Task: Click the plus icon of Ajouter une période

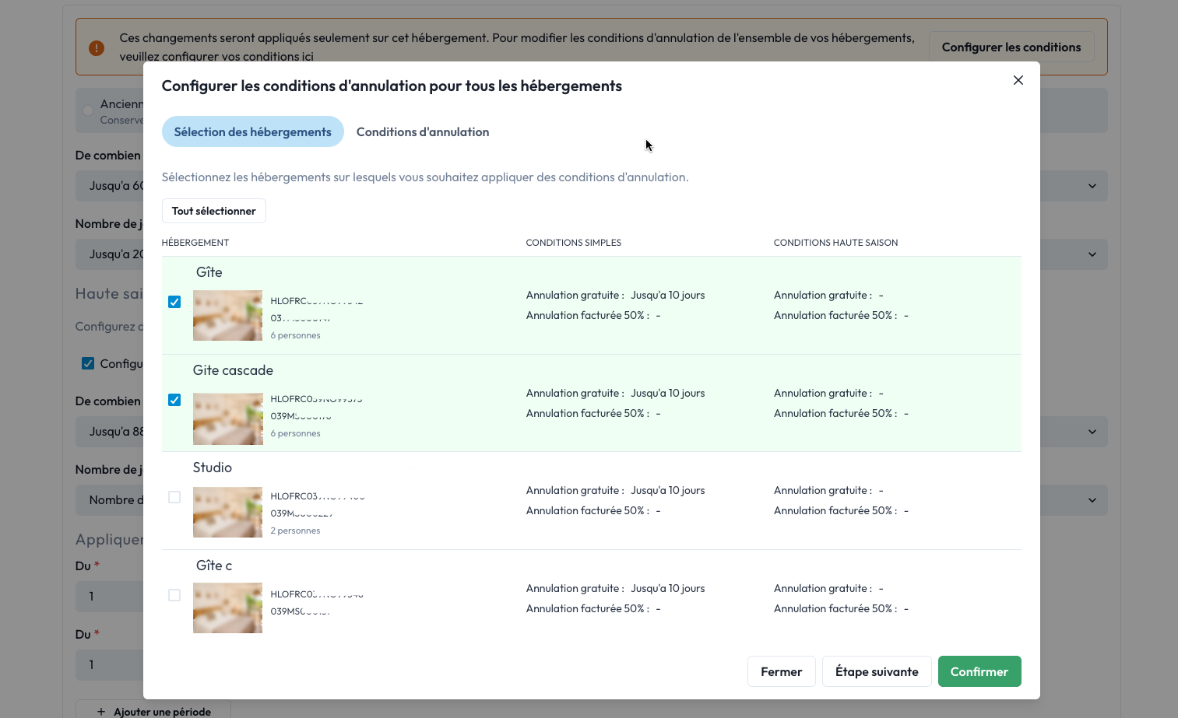Action: pyautogui.click(x=101, y=712)
